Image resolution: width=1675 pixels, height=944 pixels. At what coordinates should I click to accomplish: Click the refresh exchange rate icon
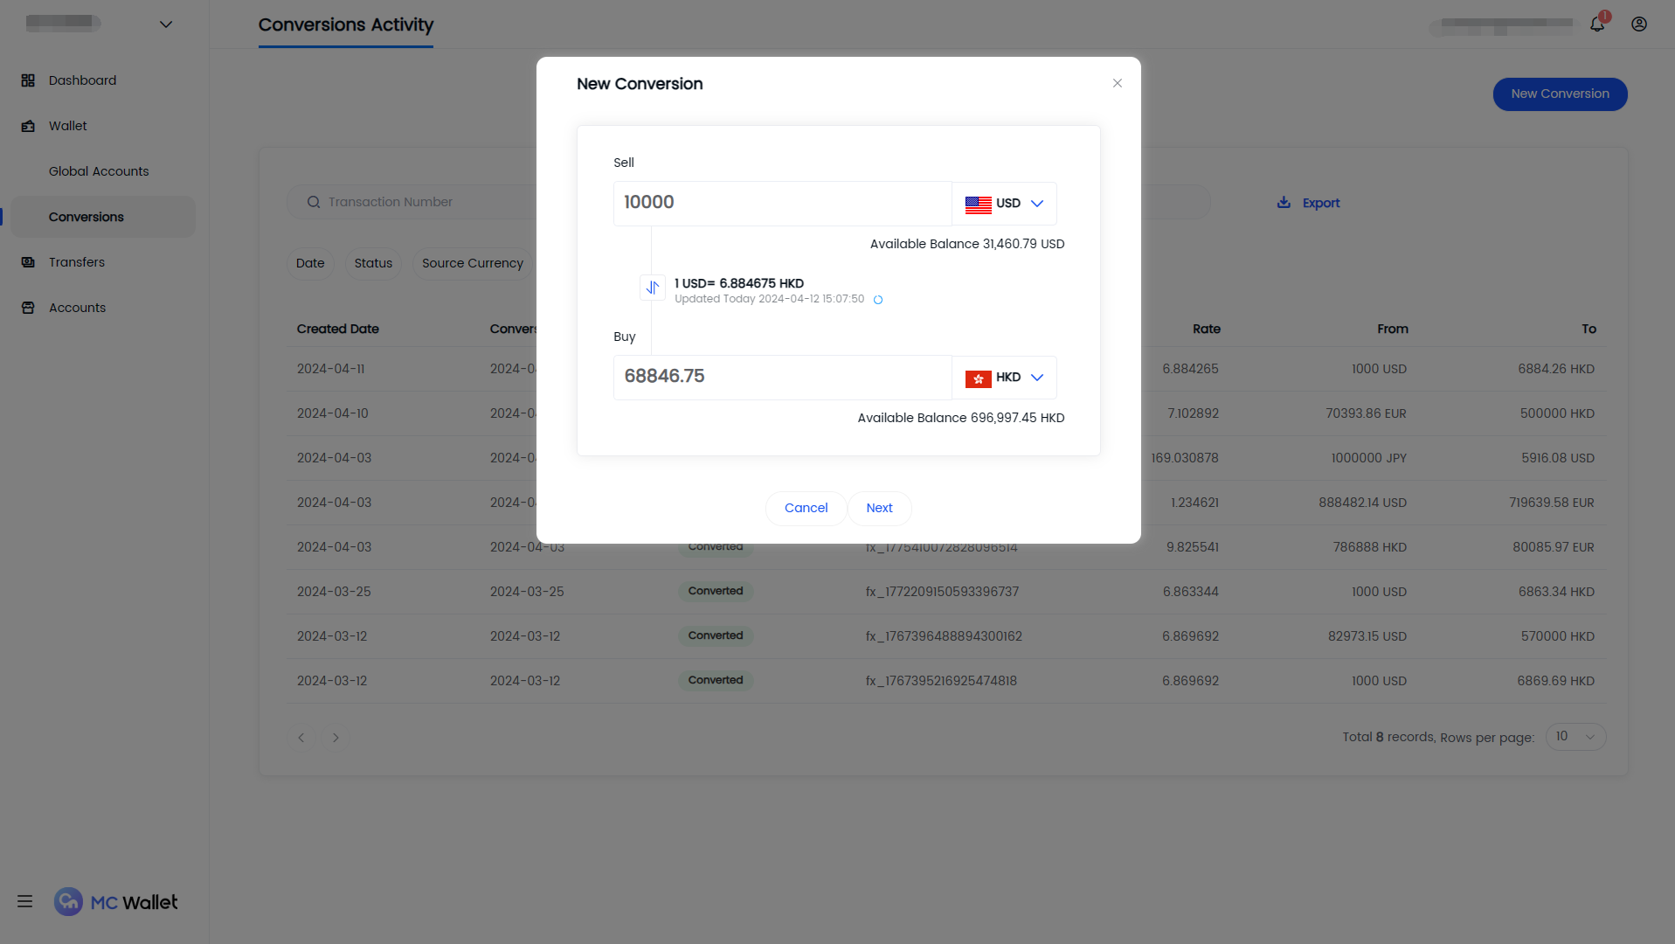tap(878, 300)
